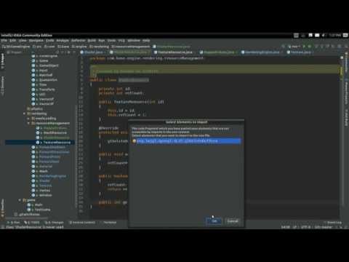This screenshot has width=349, height=262.
Task: Open the Edit menu
Action: coord(12,41)
